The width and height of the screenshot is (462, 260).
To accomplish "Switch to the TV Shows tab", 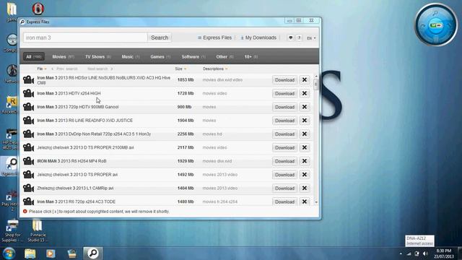I will 98,56.
